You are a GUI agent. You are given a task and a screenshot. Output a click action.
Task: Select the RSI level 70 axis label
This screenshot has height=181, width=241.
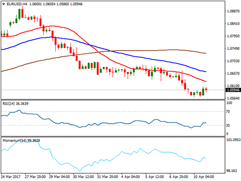point(228,111)
